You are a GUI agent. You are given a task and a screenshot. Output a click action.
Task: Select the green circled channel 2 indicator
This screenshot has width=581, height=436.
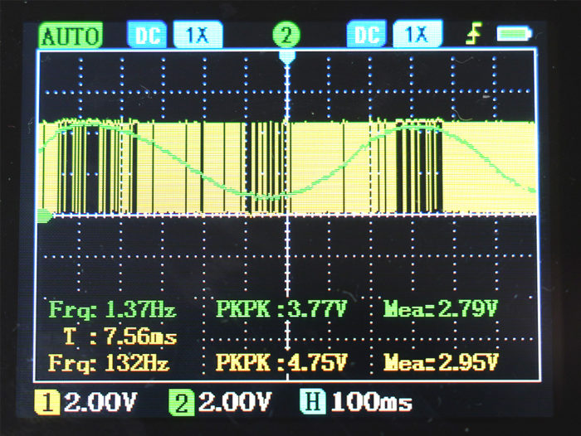[x=286, y=35]
